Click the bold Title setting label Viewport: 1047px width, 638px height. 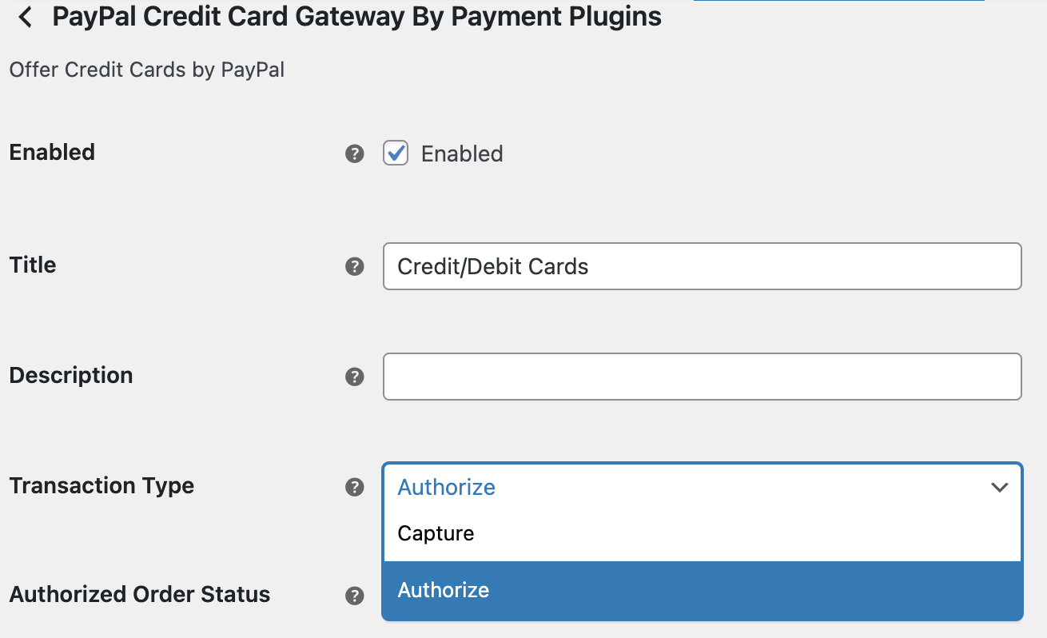point(33,265)
